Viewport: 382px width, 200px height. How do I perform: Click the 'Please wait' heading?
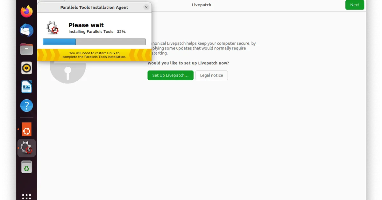pyautogui.click(x=86, y=25)
